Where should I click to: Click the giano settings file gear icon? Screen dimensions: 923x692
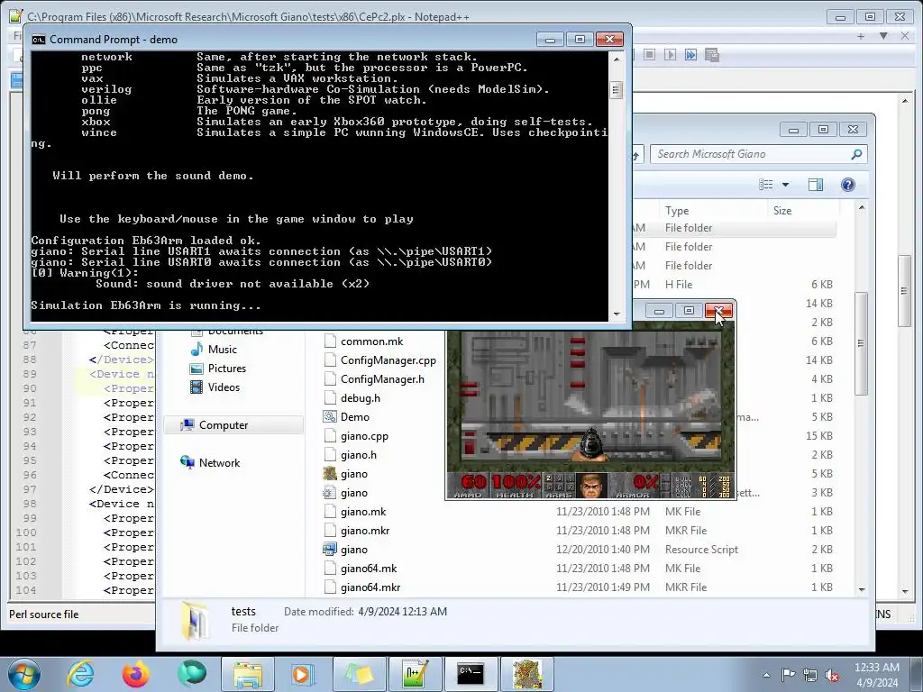coord(330,493)
